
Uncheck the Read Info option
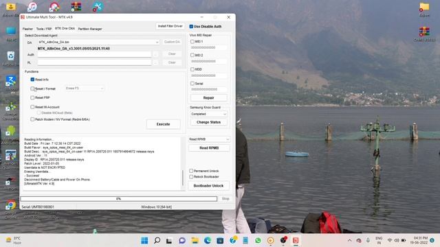pyautogui.click(x=32, y=80)
